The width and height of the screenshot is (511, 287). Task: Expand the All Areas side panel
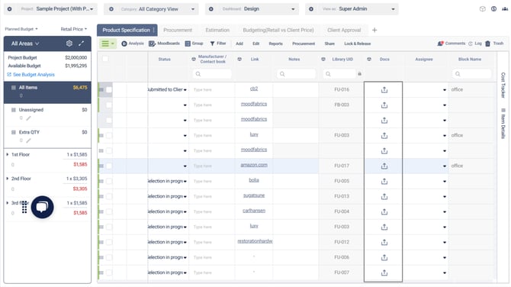point(81,44)
